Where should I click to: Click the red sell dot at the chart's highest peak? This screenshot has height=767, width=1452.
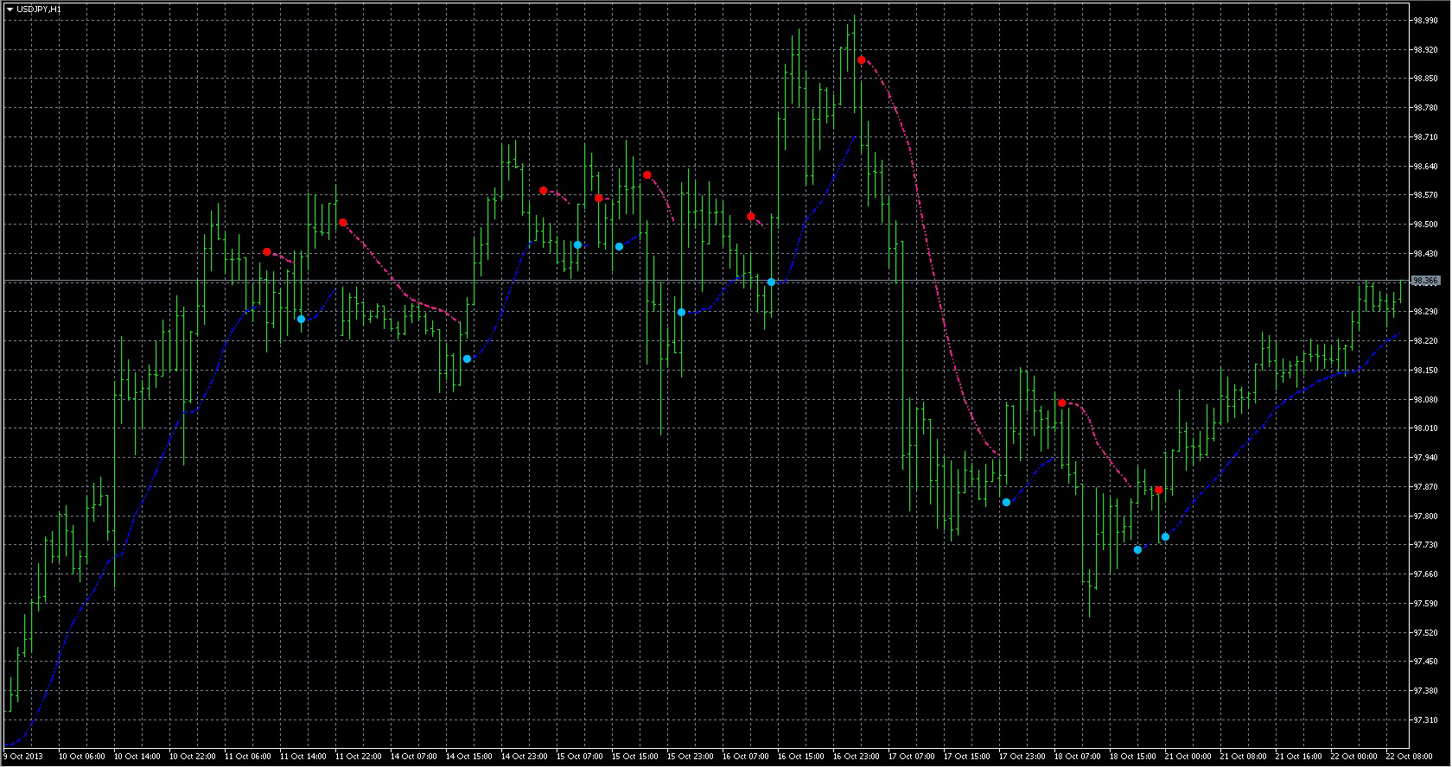click(x=861, y=60)
